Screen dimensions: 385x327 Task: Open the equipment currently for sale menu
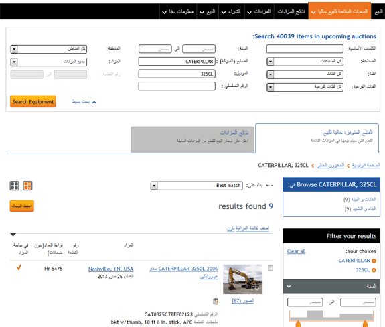pyautogui.click(x=339, y=11)
